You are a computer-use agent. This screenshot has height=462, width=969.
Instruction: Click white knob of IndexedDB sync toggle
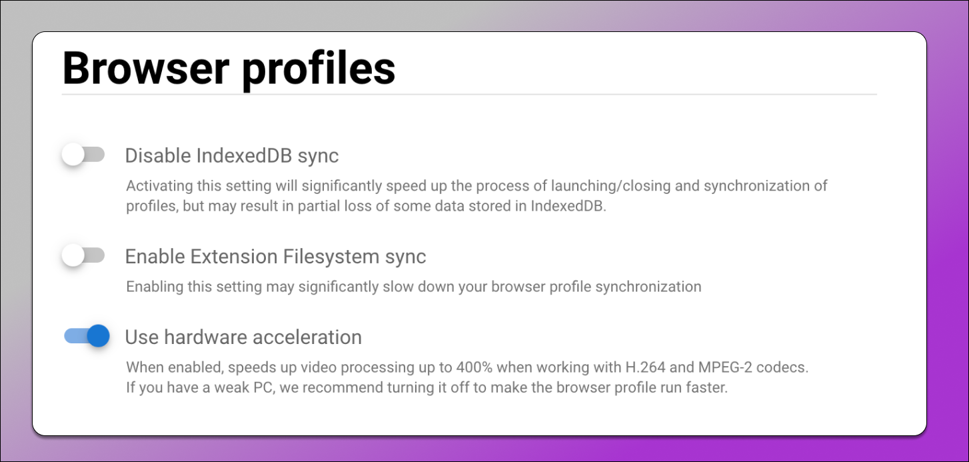click(x=73, y=155)
